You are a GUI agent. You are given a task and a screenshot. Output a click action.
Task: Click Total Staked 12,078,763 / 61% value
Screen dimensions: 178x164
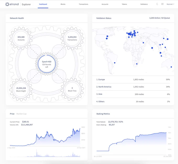tap(115, 122)
